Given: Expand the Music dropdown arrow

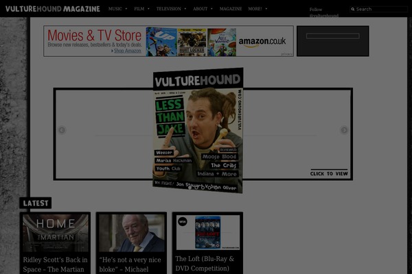Looking at the screenshot, I should point(126,9).
